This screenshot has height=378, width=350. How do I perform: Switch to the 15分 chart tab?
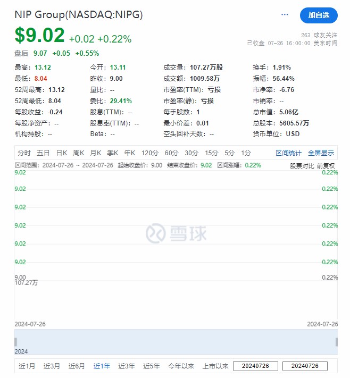(212, 153)
